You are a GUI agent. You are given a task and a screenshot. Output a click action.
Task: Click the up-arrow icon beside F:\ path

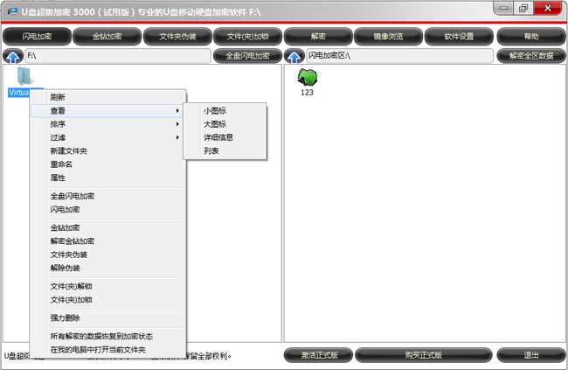point(13,56)
